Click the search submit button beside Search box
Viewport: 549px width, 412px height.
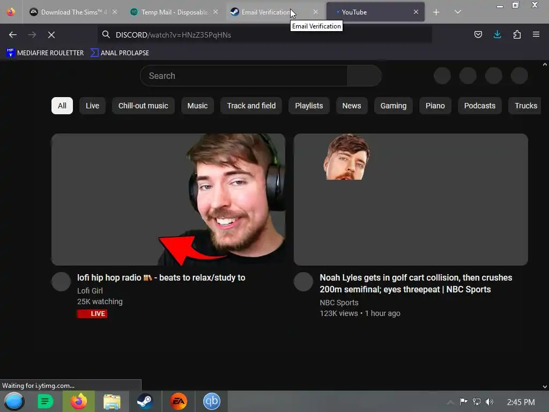click(365, 76)
